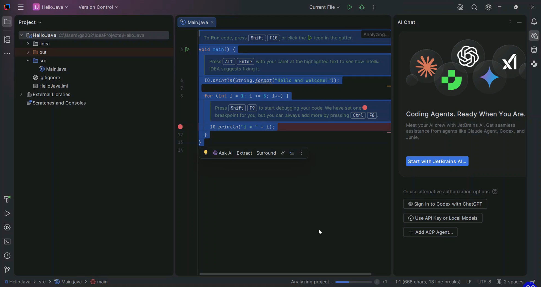Open the Problems tool window
Viewport: 541px width, 287px height.
pos(7,256)
